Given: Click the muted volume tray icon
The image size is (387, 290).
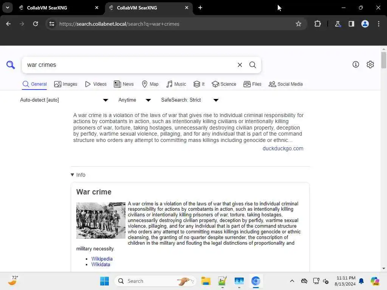Looking at the screenshot, I should click(326, 281).
